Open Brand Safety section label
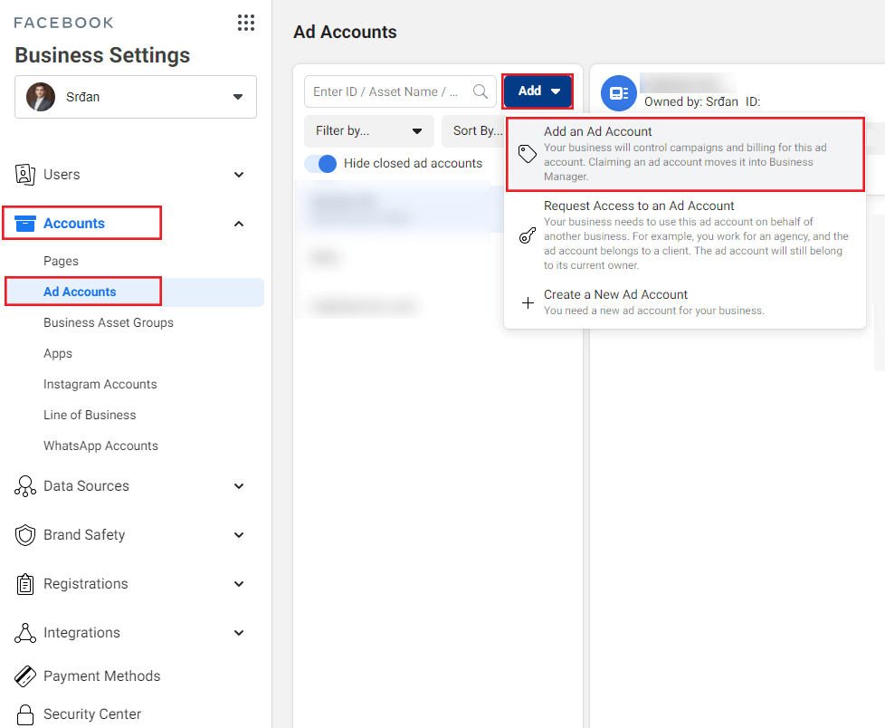Screen dimensions: 885x728 (84, 535)
